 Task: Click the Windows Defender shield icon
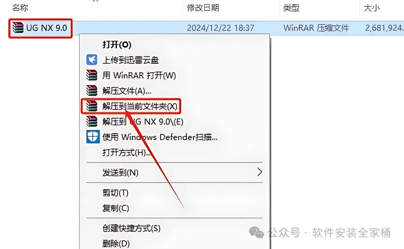[x=93, y=137]
